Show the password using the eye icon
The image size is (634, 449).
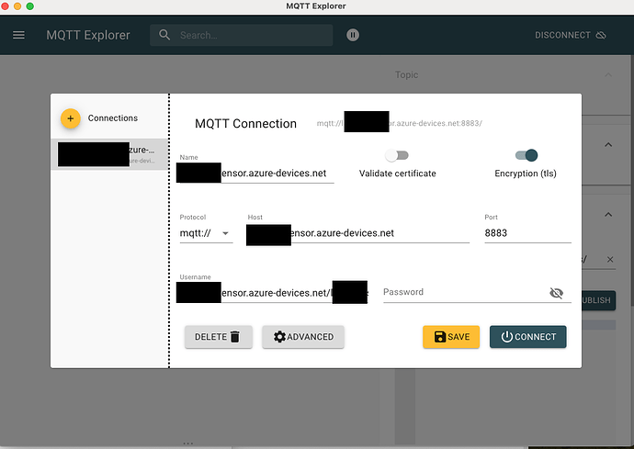(x=555, y=293)
